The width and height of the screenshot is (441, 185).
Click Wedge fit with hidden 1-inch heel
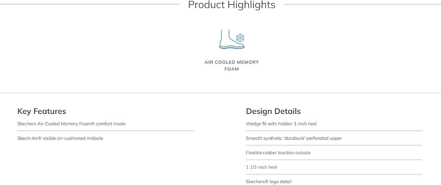point(281,124)
